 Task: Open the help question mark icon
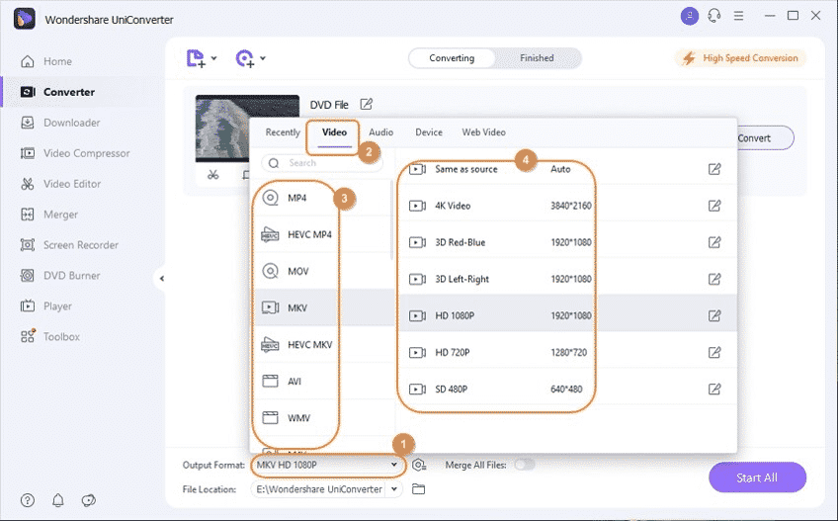click(x=28, y=500)
